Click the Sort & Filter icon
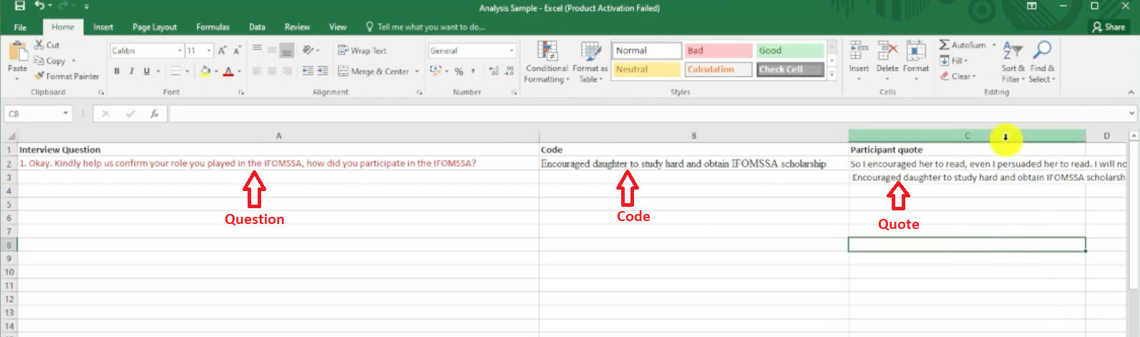This screenshot has width=1140, height=337. point(1013,50)
